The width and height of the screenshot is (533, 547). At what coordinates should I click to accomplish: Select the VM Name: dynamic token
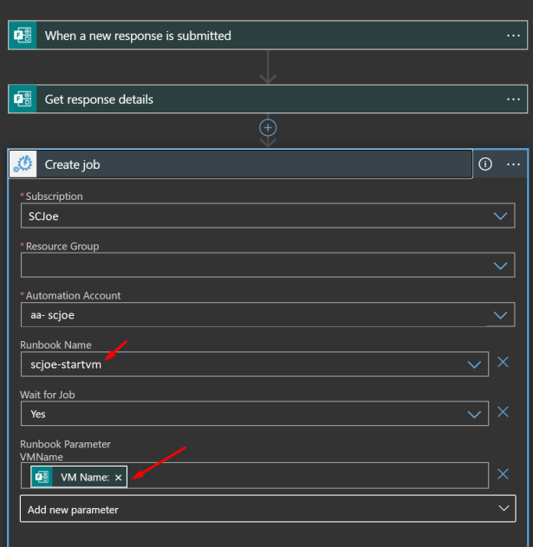click(x=79, y=477)
